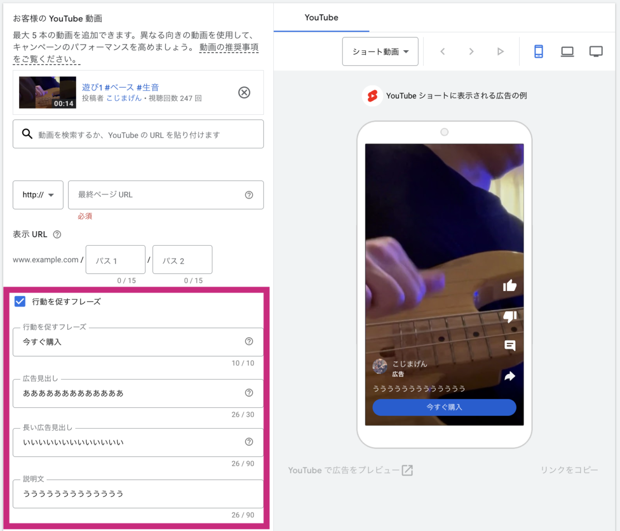Open help for 長い広告見出し field

pos(249,442)
